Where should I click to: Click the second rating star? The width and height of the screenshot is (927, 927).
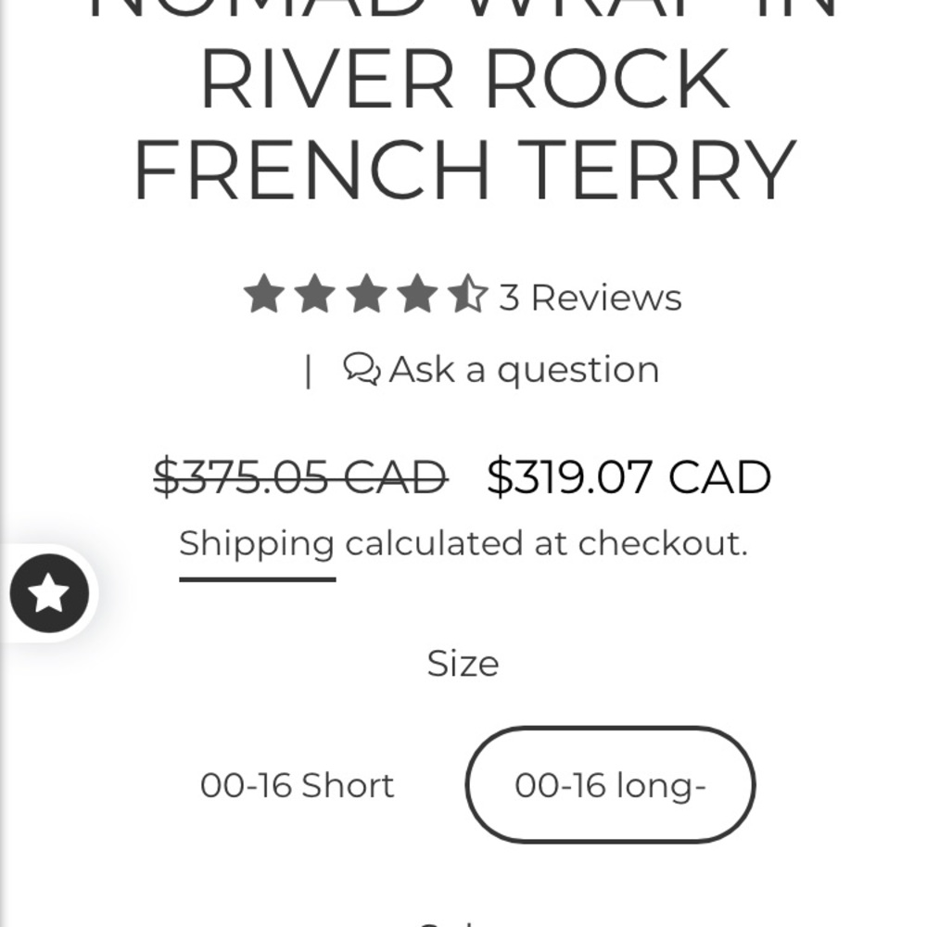click(315, 296)
